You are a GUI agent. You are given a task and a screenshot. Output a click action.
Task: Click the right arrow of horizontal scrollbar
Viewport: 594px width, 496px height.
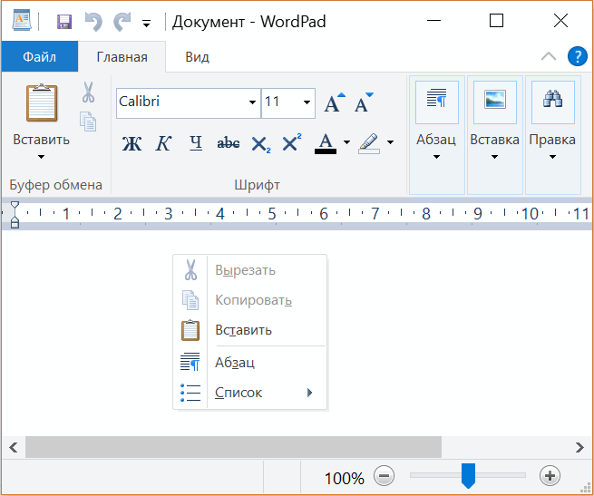(x=579, y=448)
